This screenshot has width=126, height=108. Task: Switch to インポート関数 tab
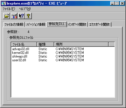pos(77,25)
